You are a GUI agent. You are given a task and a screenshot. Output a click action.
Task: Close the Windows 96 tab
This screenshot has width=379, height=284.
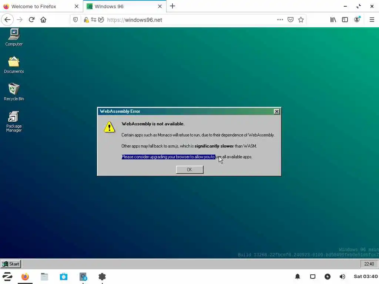click(160, 7)
